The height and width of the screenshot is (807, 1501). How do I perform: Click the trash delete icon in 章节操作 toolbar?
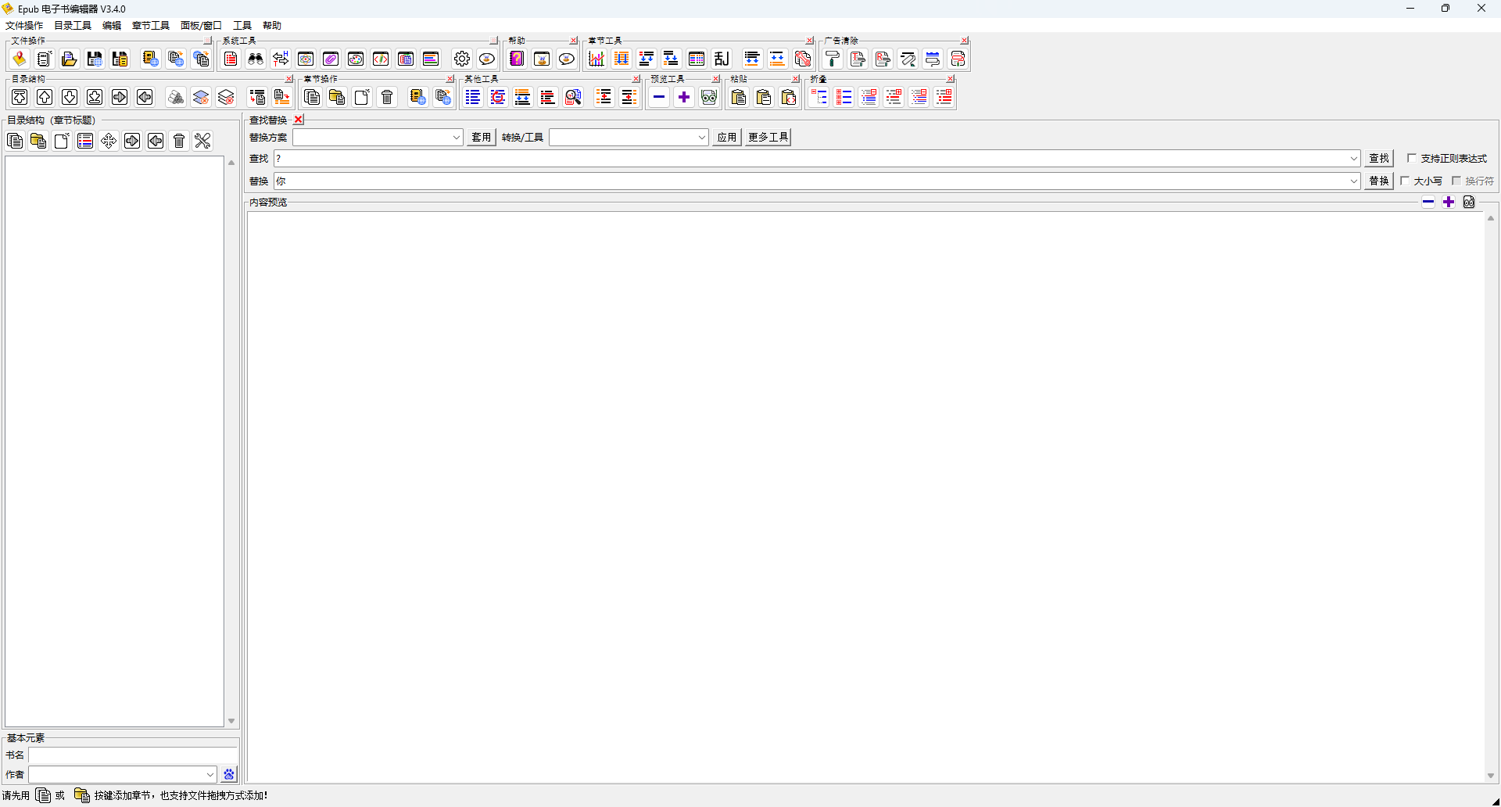[387, 97]
